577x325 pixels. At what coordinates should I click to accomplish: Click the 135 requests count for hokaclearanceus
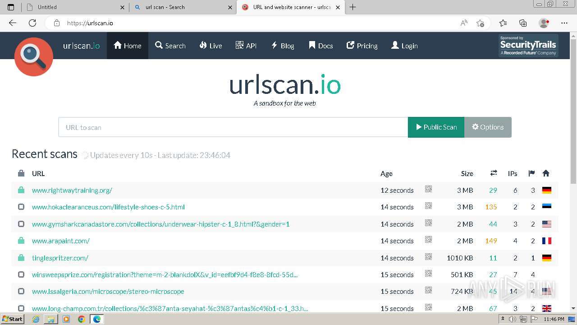[491, 207]
